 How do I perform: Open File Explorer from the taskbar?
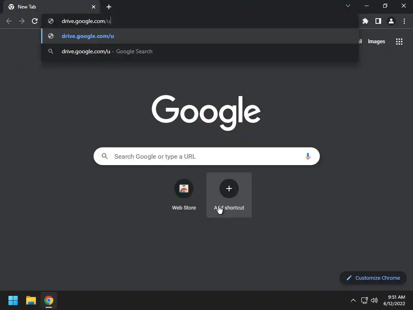pos(31,300)
